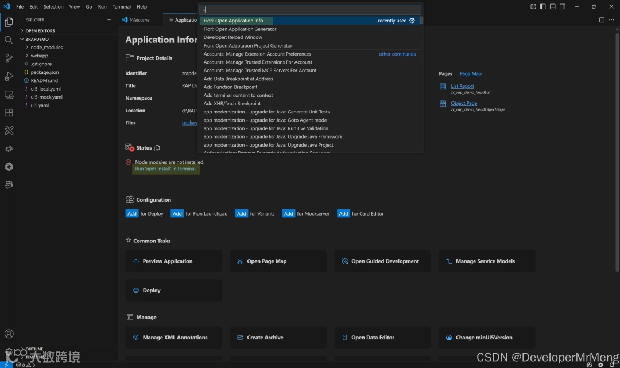Select Fiori: Open Application Generator command
Viewport: 620px width, 368px height.
click(x=309, y=29)
